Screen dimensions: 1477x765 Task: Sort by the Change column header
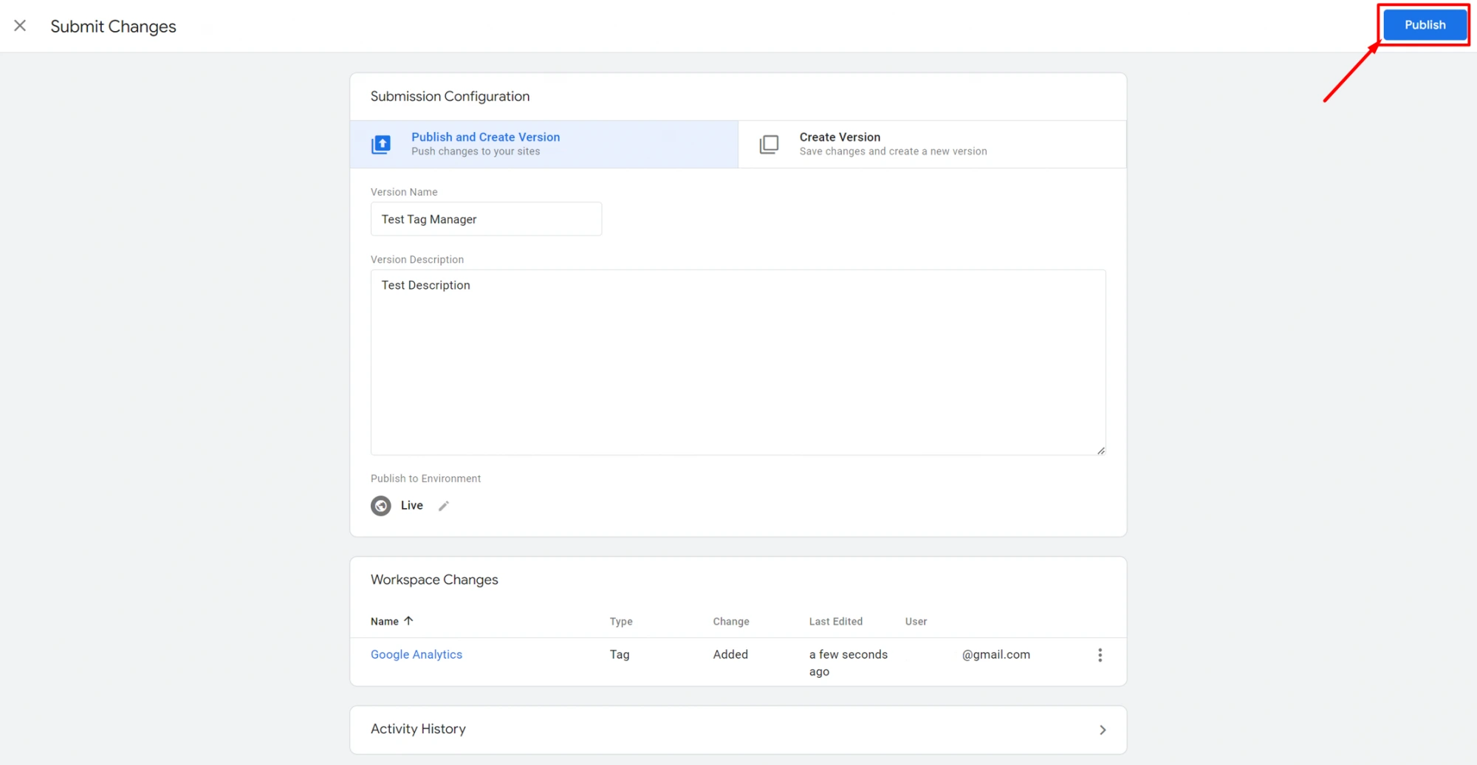click(731, 622)
